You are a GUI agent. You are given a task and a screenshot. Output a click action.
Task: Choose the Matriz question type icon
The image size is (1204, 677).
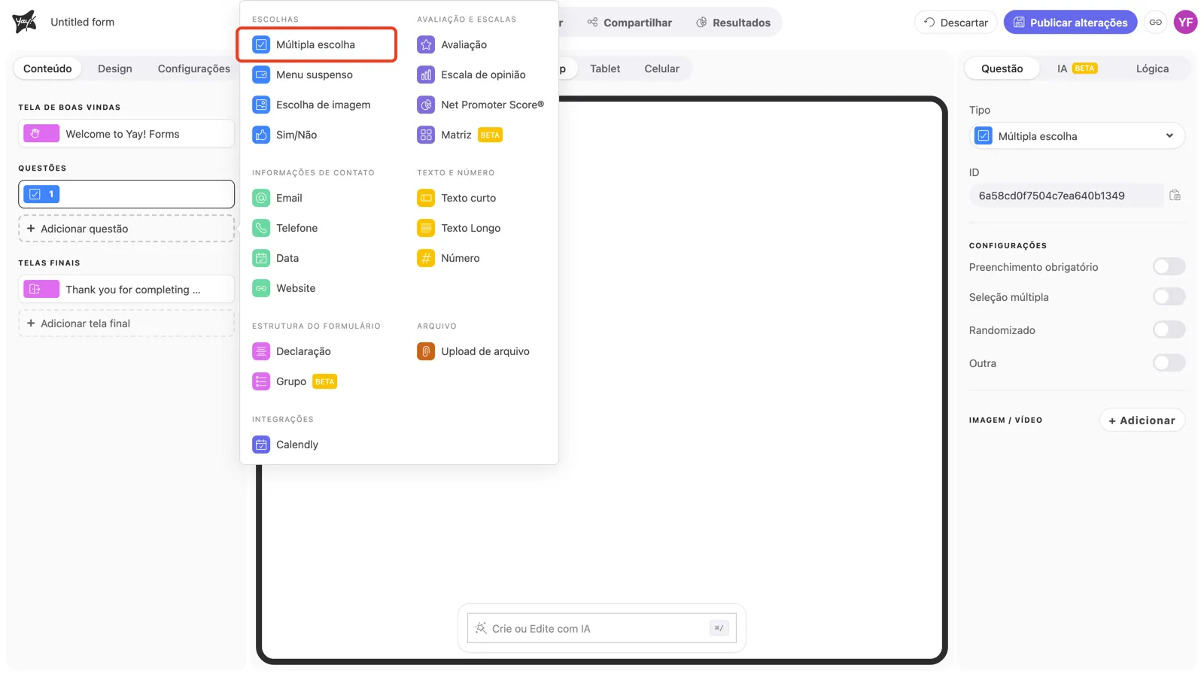click(426, 135)
